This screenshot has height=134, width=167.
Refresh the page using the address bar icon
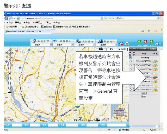click(x=109, y=18)
